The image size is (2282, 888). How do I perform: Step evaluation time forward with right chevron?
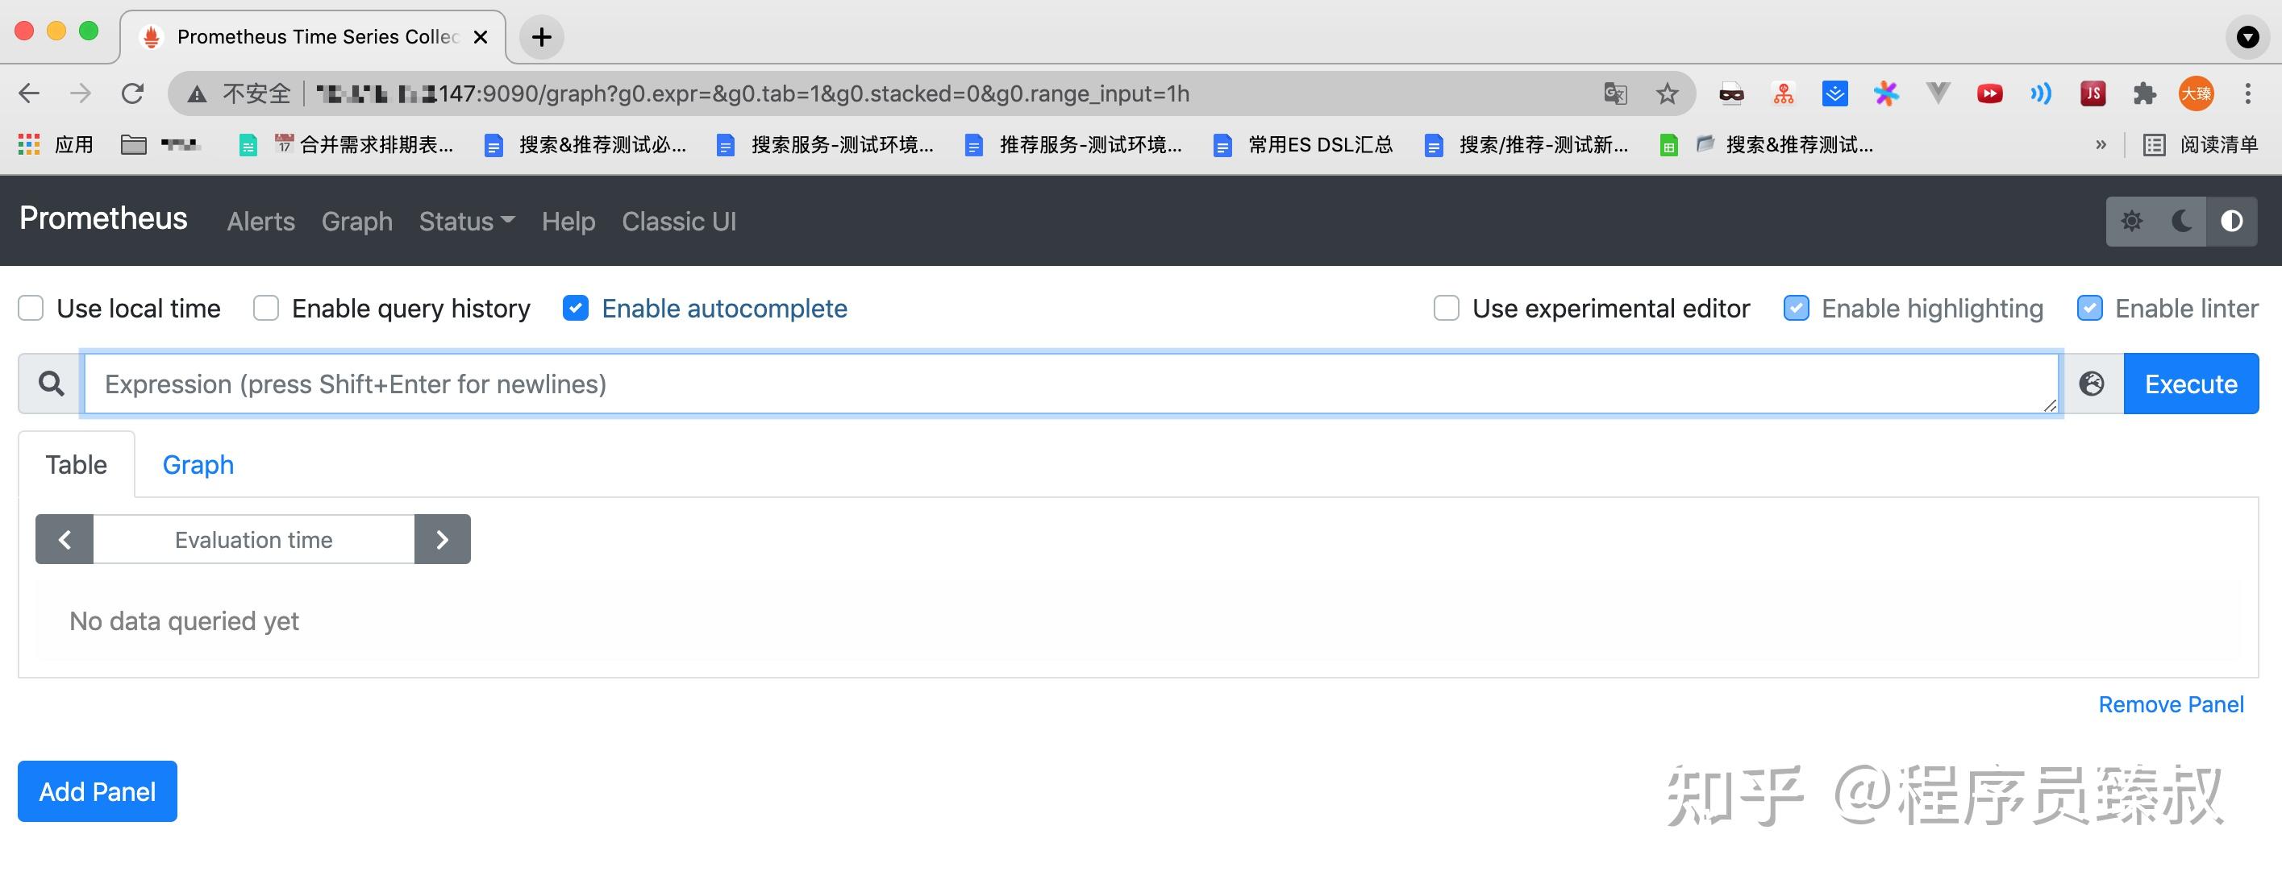(442, 539)
